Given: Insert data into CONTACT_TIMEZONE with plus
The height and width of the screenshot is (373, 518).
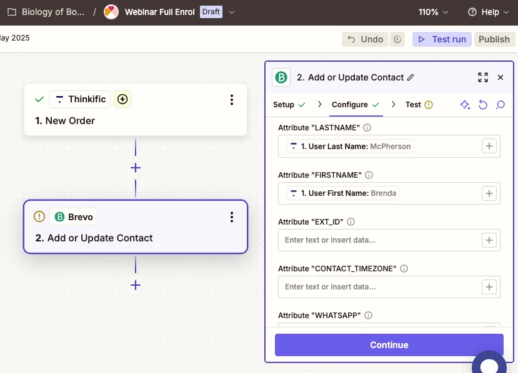Looking at the screenshot, I should click(x=489, y=287).
